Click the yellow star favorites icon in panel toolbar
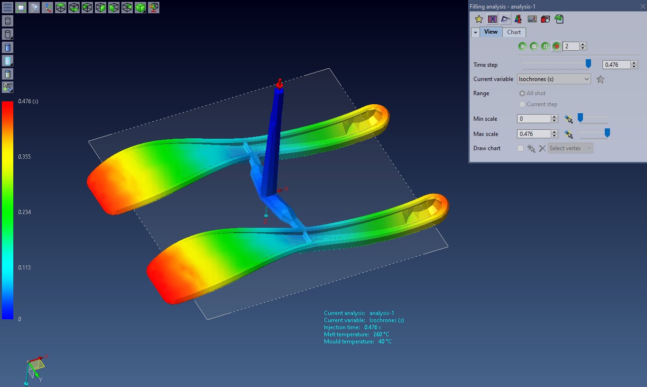This screenshot has width=647, height=387. pyautogui.click(x=479, y=19)
